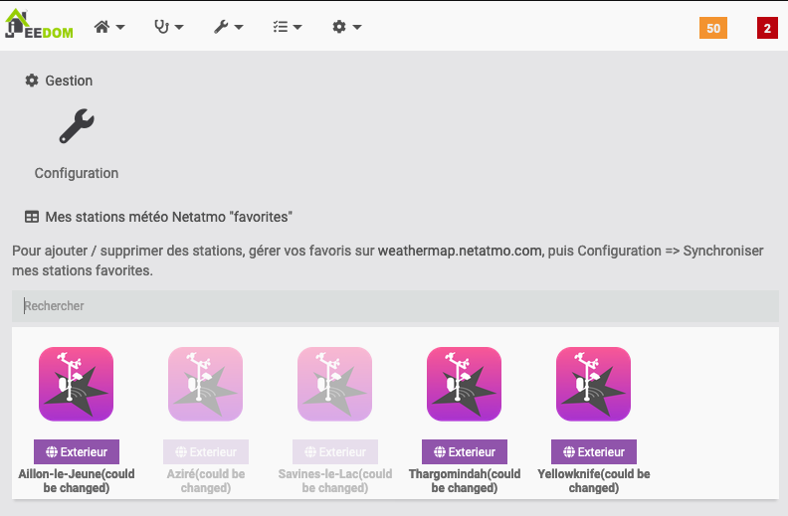Click the Exterieur tag under Yellowknife
This screenshot has width=788, height=516.
tap(594, 451)
